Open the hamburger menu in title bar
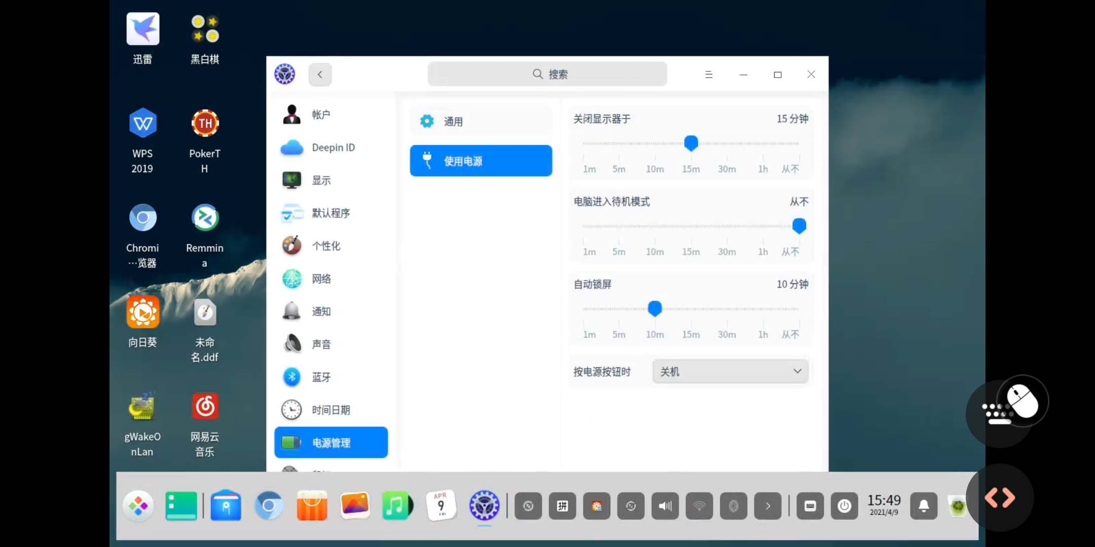The image size is (1095, 547). point(709,74)
